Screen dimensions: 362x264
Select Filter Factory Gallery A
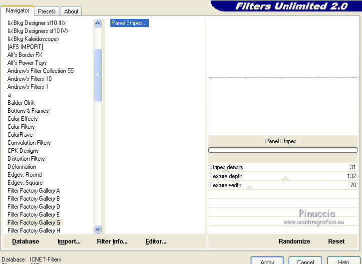coord(34,191)
